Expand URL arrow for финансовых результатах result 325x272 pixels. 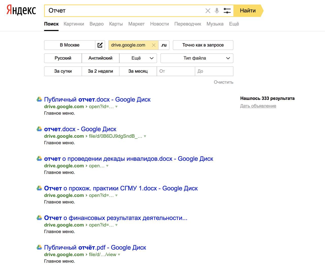pyautogui.click(x=117, y=225)
